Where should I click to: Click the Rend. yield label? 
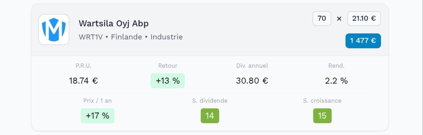click(x=336, y=66)
